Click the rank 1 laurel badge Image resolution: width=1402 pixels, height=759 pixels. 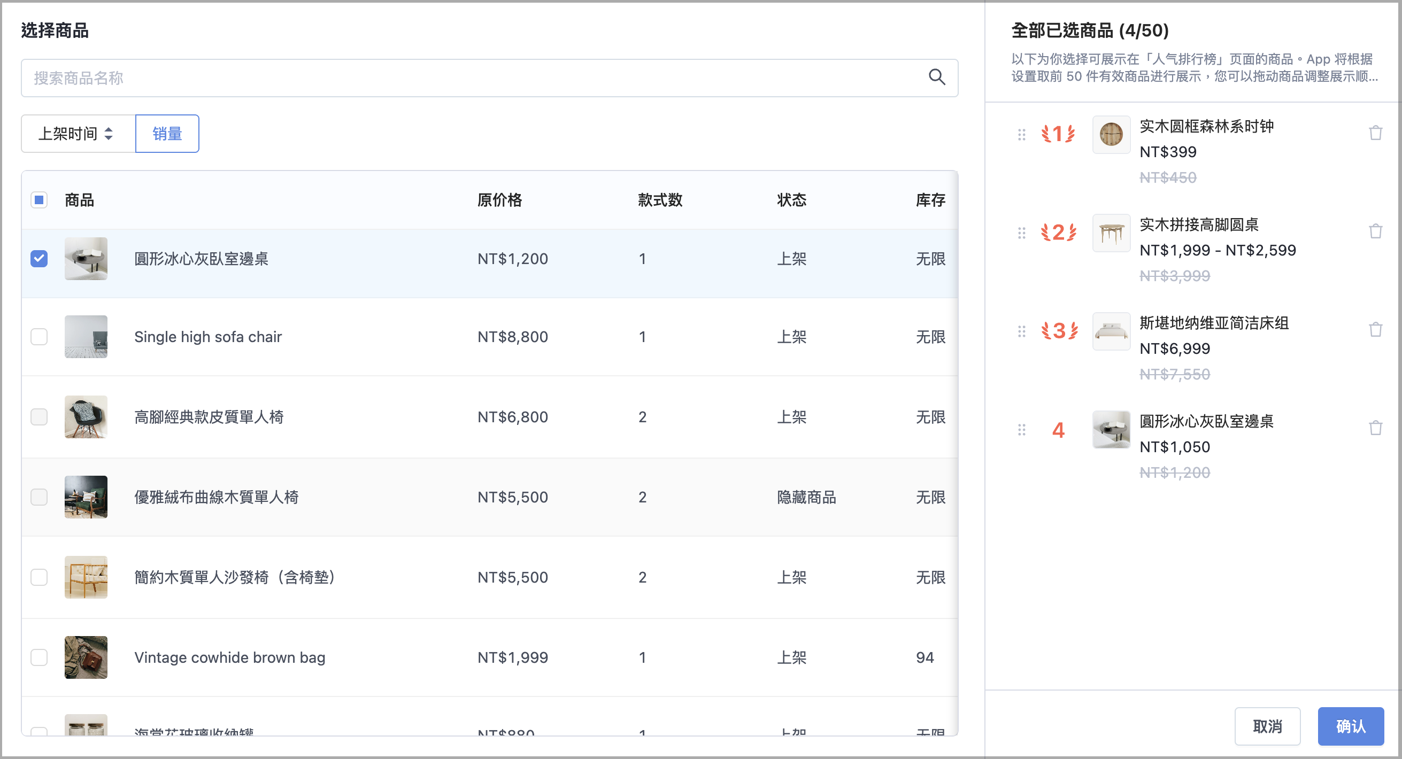[1058, 134]
